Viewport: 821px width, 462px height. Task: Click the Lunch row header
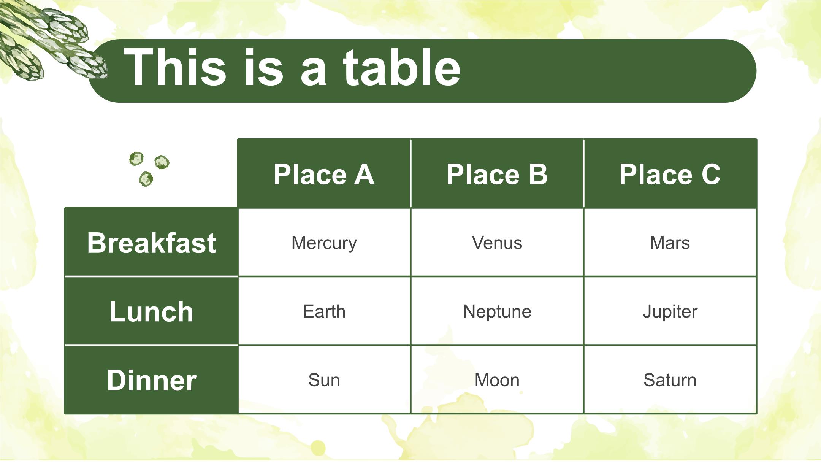[x=151, y=311]
